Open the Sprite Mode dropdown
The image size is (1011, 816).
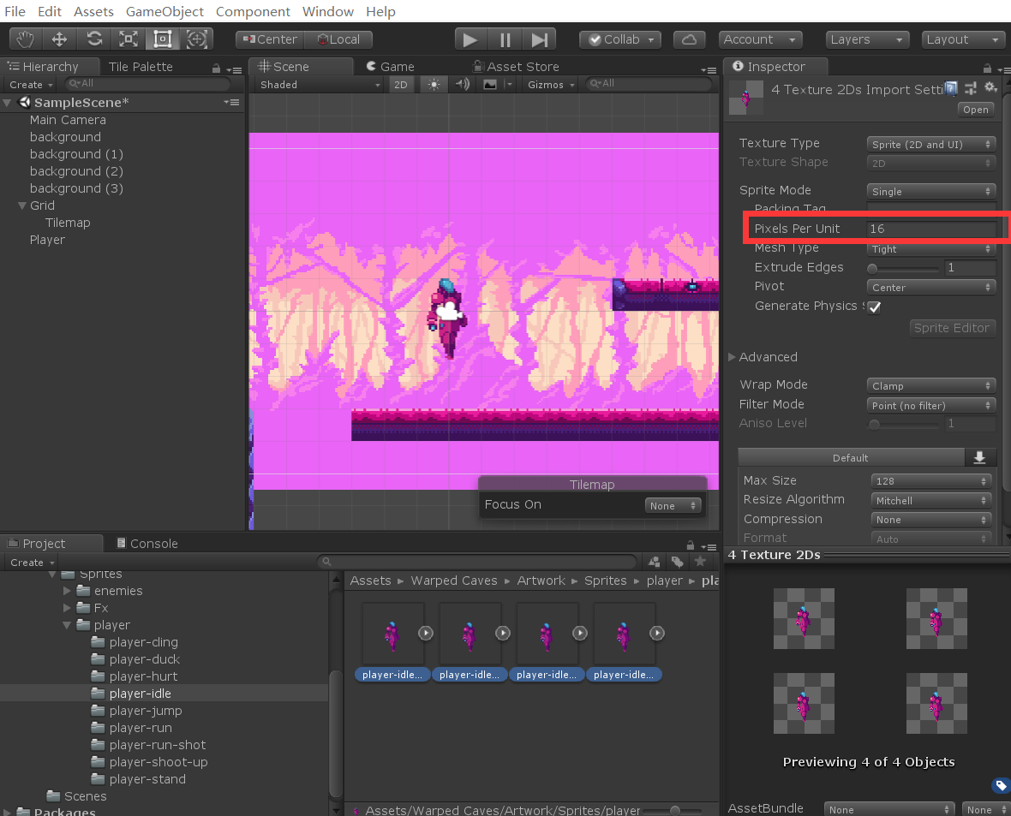[x=930, y=190]
